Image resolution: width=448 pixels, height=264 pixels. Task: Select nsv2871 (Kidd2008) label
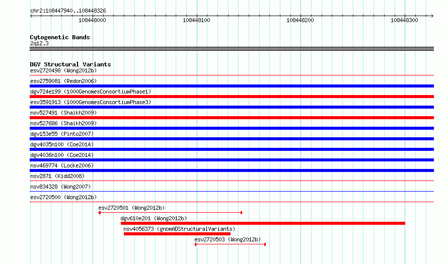(57, 176)
